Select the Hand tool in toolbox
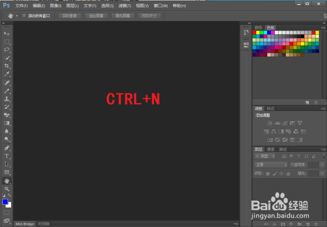327x227 pixels. (7, 181)
